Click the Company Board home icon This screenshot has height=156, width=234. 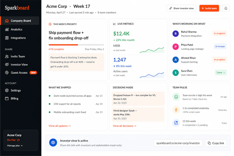tap(7, 21)
